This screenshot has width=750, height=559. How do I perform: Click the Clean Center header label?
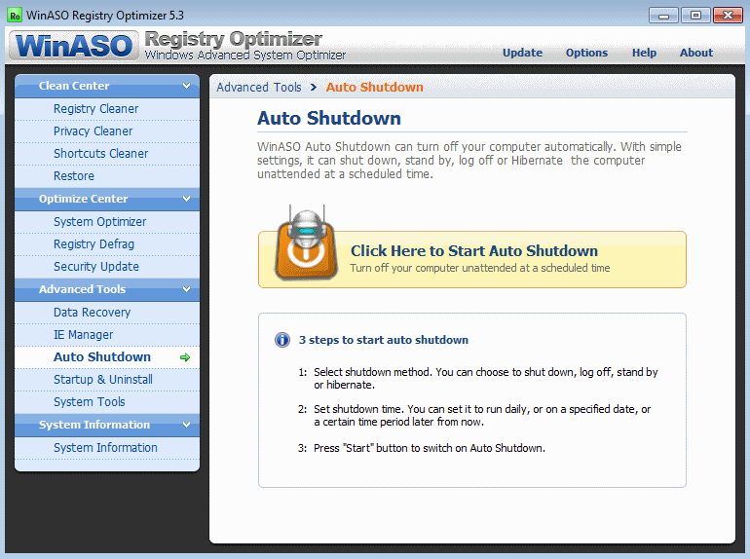[x=74, y=86]
